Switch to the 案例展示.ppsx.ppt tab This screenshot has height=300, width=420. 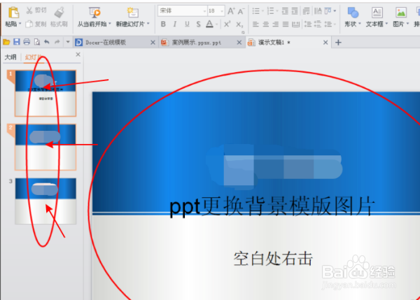point(202,42)
